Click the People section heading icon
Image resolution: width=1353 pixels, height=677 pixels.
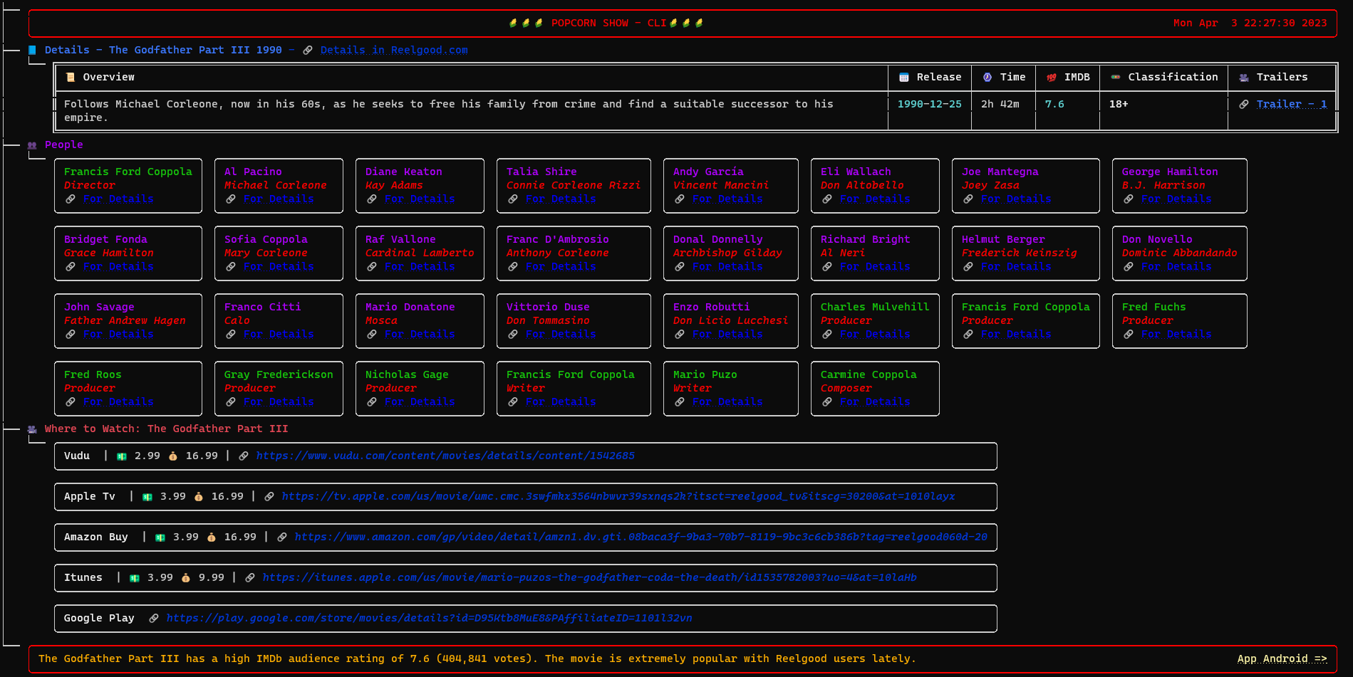[x=32, y=145]
